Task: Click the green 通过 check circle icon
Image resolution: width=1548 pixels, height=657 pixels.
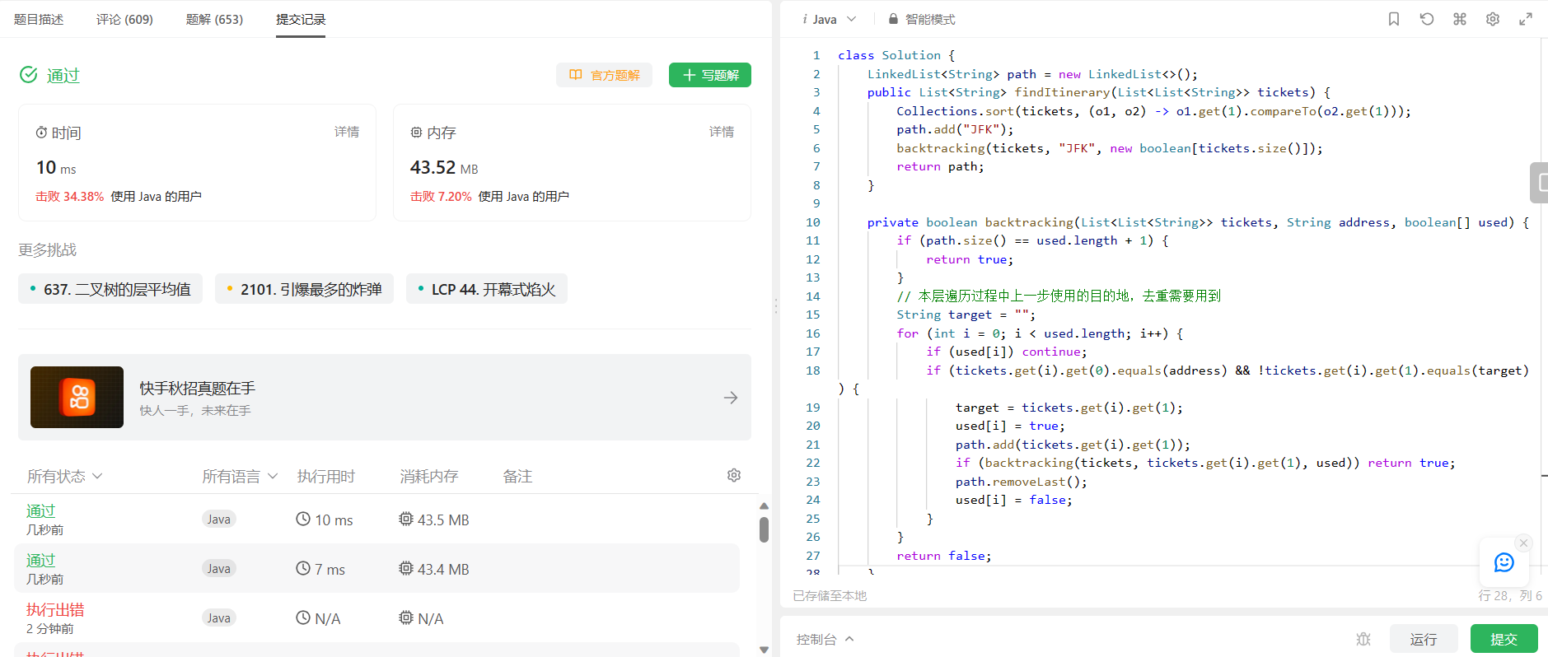Action: [x=29, y=75]
